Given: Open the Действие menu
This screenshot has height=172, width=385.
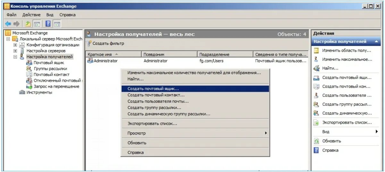Looking at the screenshot, I should click(31, 15).
